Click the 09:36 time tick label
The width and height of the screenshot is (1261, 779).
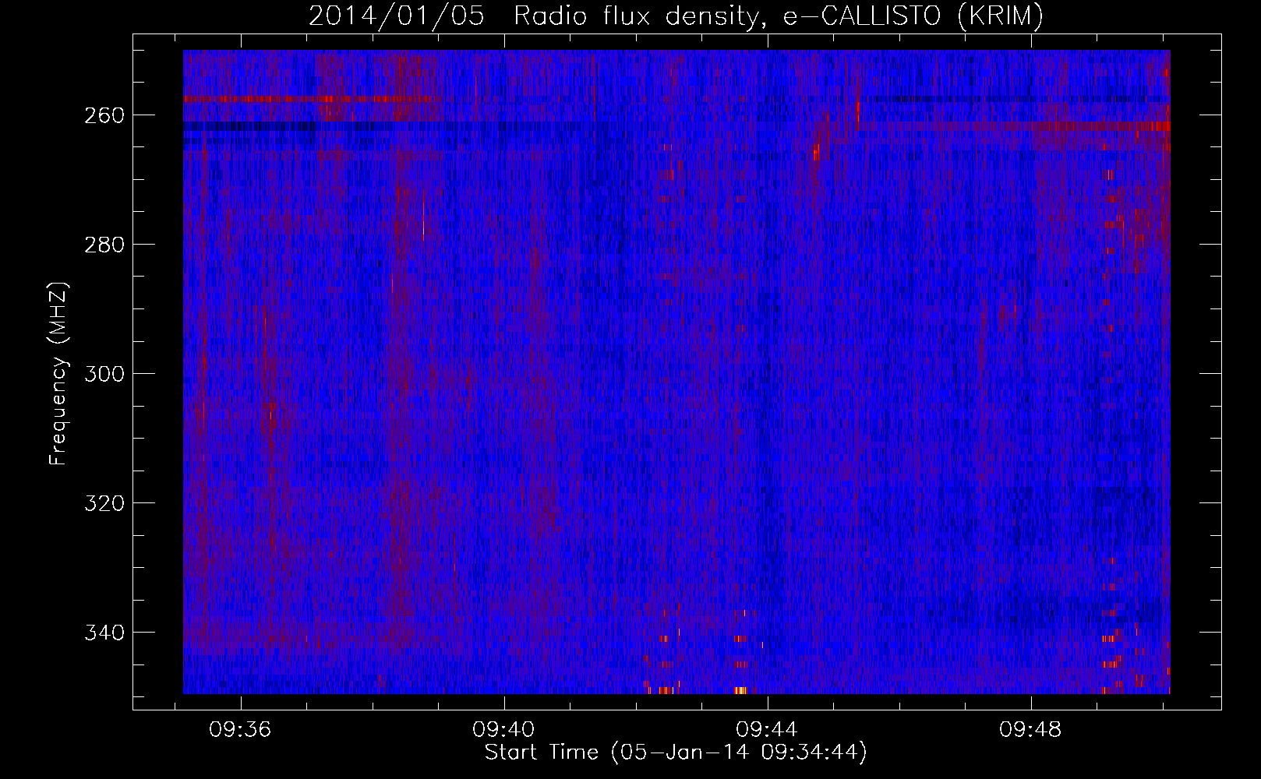point(240,730)
